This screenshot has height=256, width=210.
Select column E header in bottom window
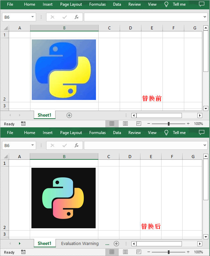[151, 156]
